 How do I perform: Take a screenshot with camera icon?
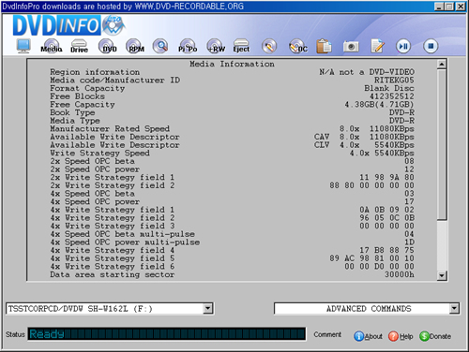[351, 47]
